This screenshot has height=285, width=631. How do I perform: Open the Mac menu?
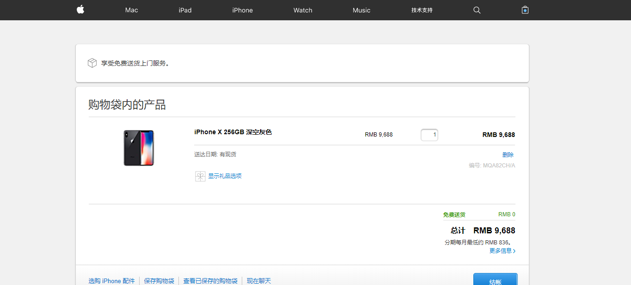click(x=132, y=10)
